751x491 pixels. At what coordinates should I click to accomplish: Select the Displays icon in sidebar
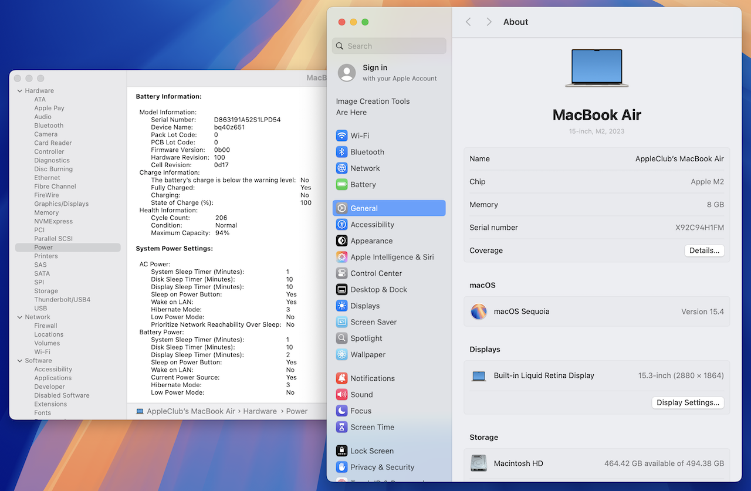click(341, 306)
